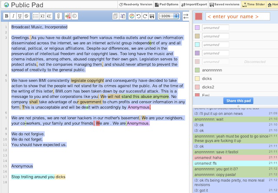278x193 pixels.
Task: Click chat message "unnamed: ffs"
Action: point(235,163)
